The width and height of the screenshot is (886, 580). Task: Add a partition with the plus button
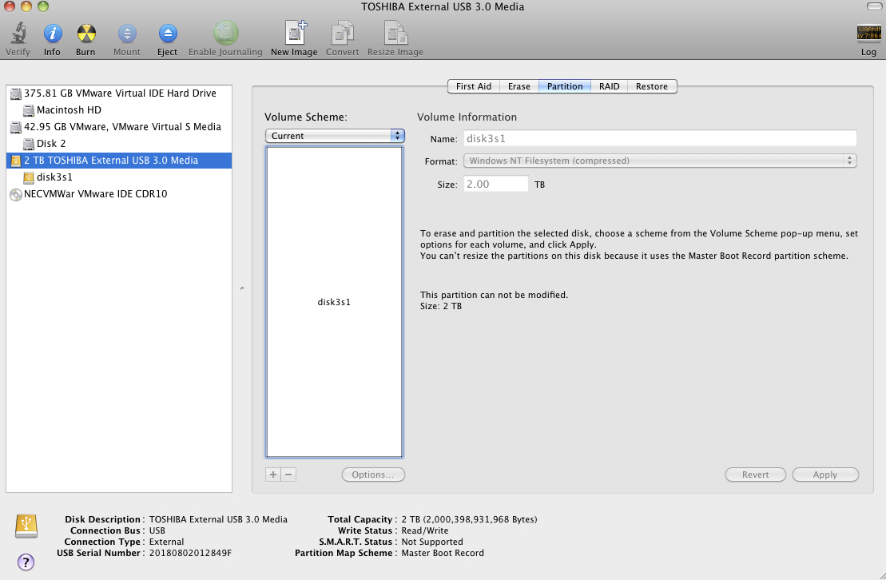(273, 475)
